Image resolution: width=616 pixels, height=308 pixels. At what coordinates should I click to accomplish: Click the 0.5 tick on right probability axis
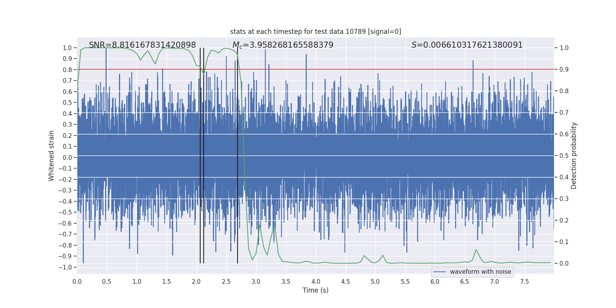click(x=564, y=156)
